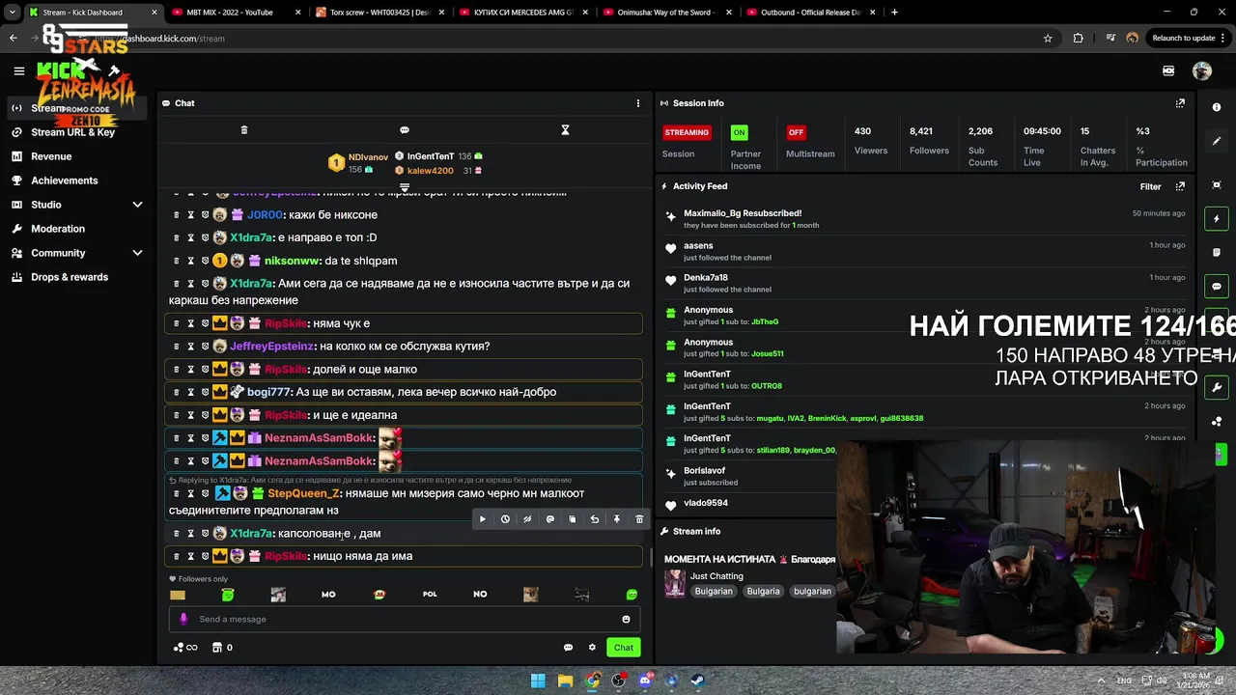Insert the POL emote from emote bar
Screen dimensions: 1236x695
430,595
